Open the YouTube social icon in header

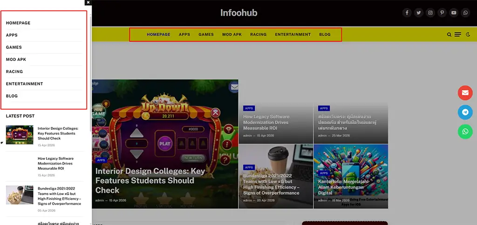[454, 13]
